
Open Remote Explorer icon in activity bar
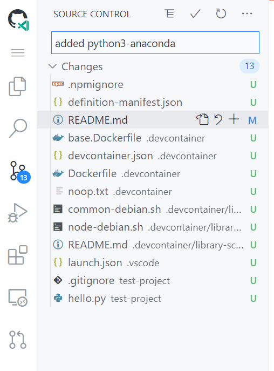point(18,298)
